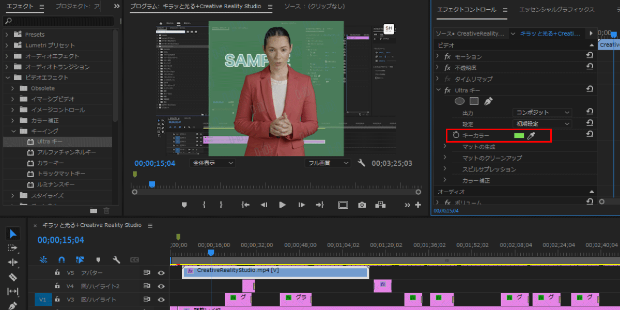Open the プロジェクト panel tab

click(x=79, y=7)
